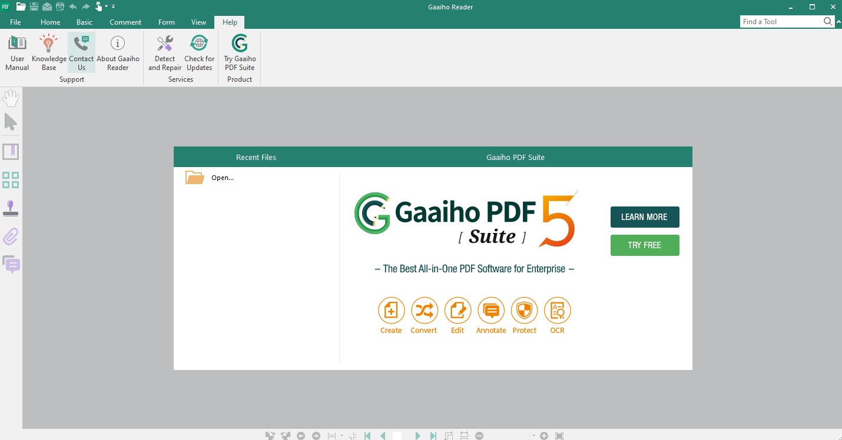842x440 pixels.
Task: Open the Comments panel
Action: [11, 265]
